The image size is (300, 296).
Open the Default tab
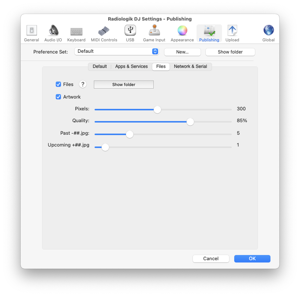[99, 66]
